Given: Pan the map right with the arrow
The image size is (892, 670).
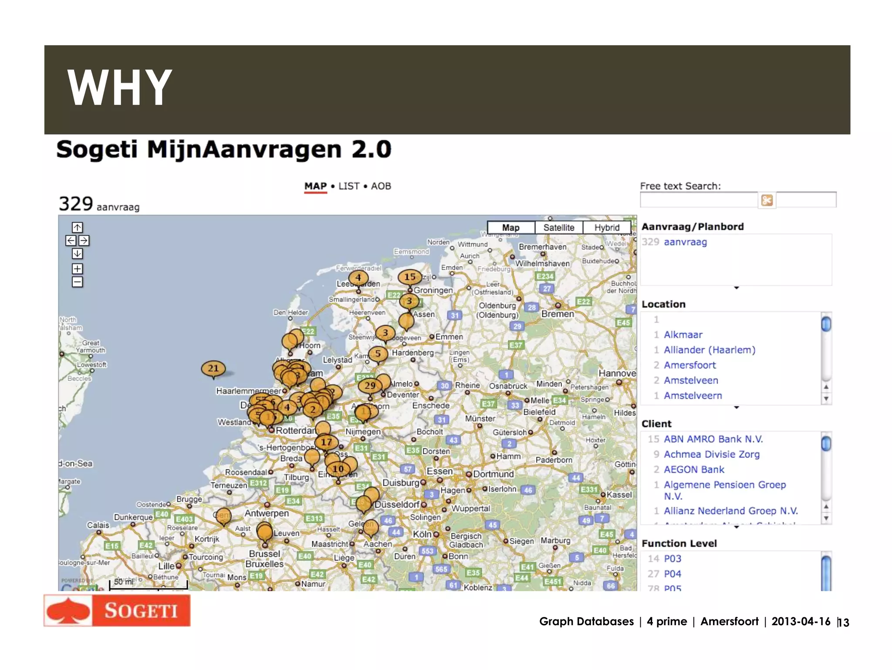Looking at the screenshot, I should pyautogui.click(x=84, y=240).
